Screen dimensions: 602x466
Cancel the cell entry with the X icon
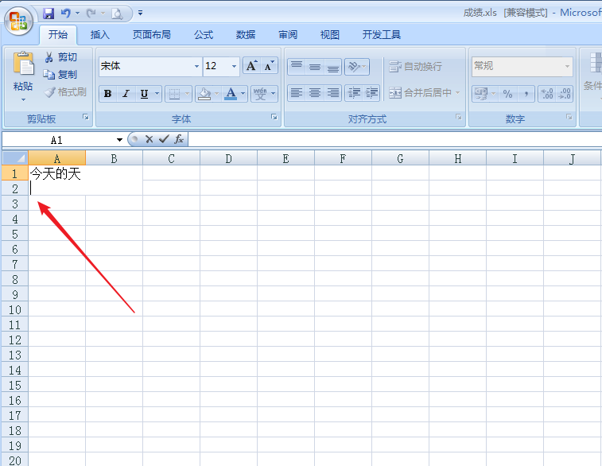[x=150, y=139]
